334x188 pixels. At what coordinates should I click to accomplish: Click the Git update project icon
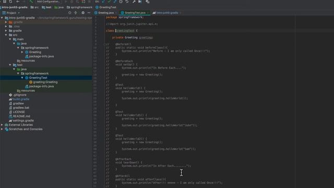pyautogui.click(x=103, y=2)
